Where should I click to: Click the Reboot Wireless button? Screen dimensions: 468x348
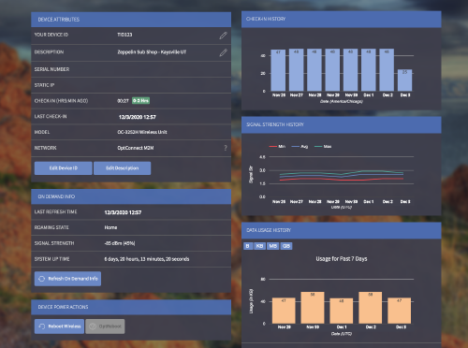(59, 326)
